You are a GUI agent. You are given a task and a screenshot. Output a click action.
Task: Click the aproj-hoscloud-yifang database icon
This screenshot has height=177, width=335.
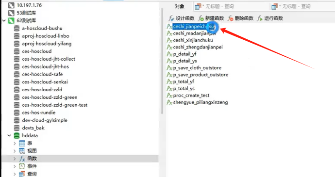17,44
